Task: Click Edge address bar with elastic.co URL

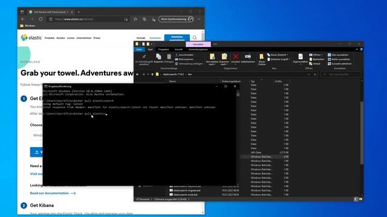Action: [x=88, y=19]
